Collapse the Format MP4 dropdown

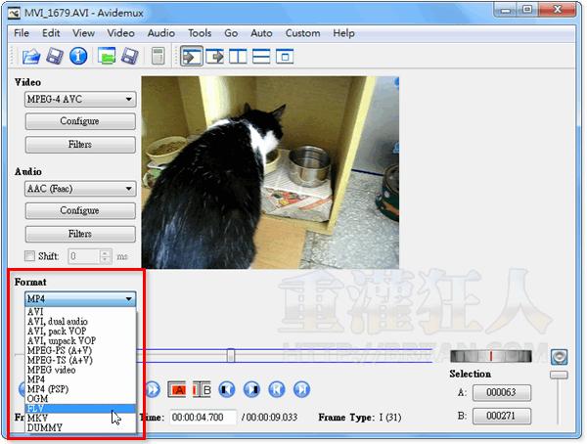[x=80, y=298]
